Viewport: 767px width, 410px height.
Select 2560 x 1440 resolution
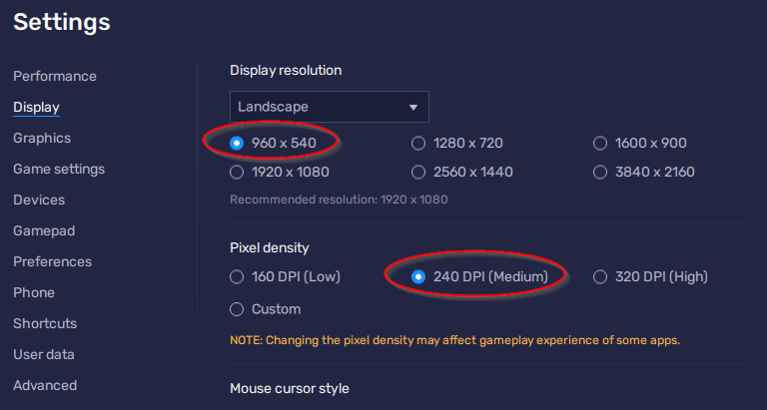(x=418, y=172)
